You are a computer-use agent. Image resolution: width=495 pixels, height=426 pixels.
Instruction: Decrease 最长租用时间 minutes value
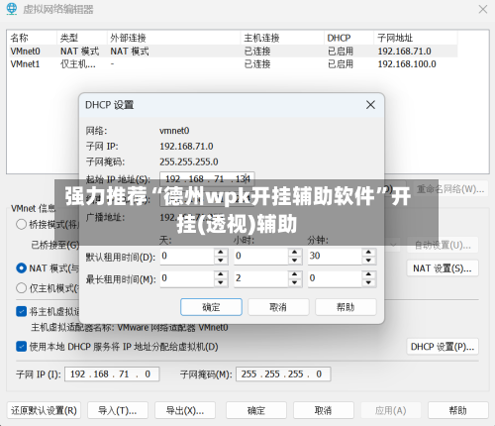(x=368, y=282)
